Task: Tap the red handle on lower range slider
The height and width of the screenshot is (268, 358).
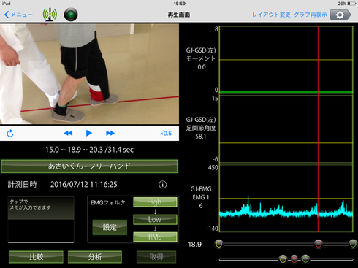Action: pos(294,259)
